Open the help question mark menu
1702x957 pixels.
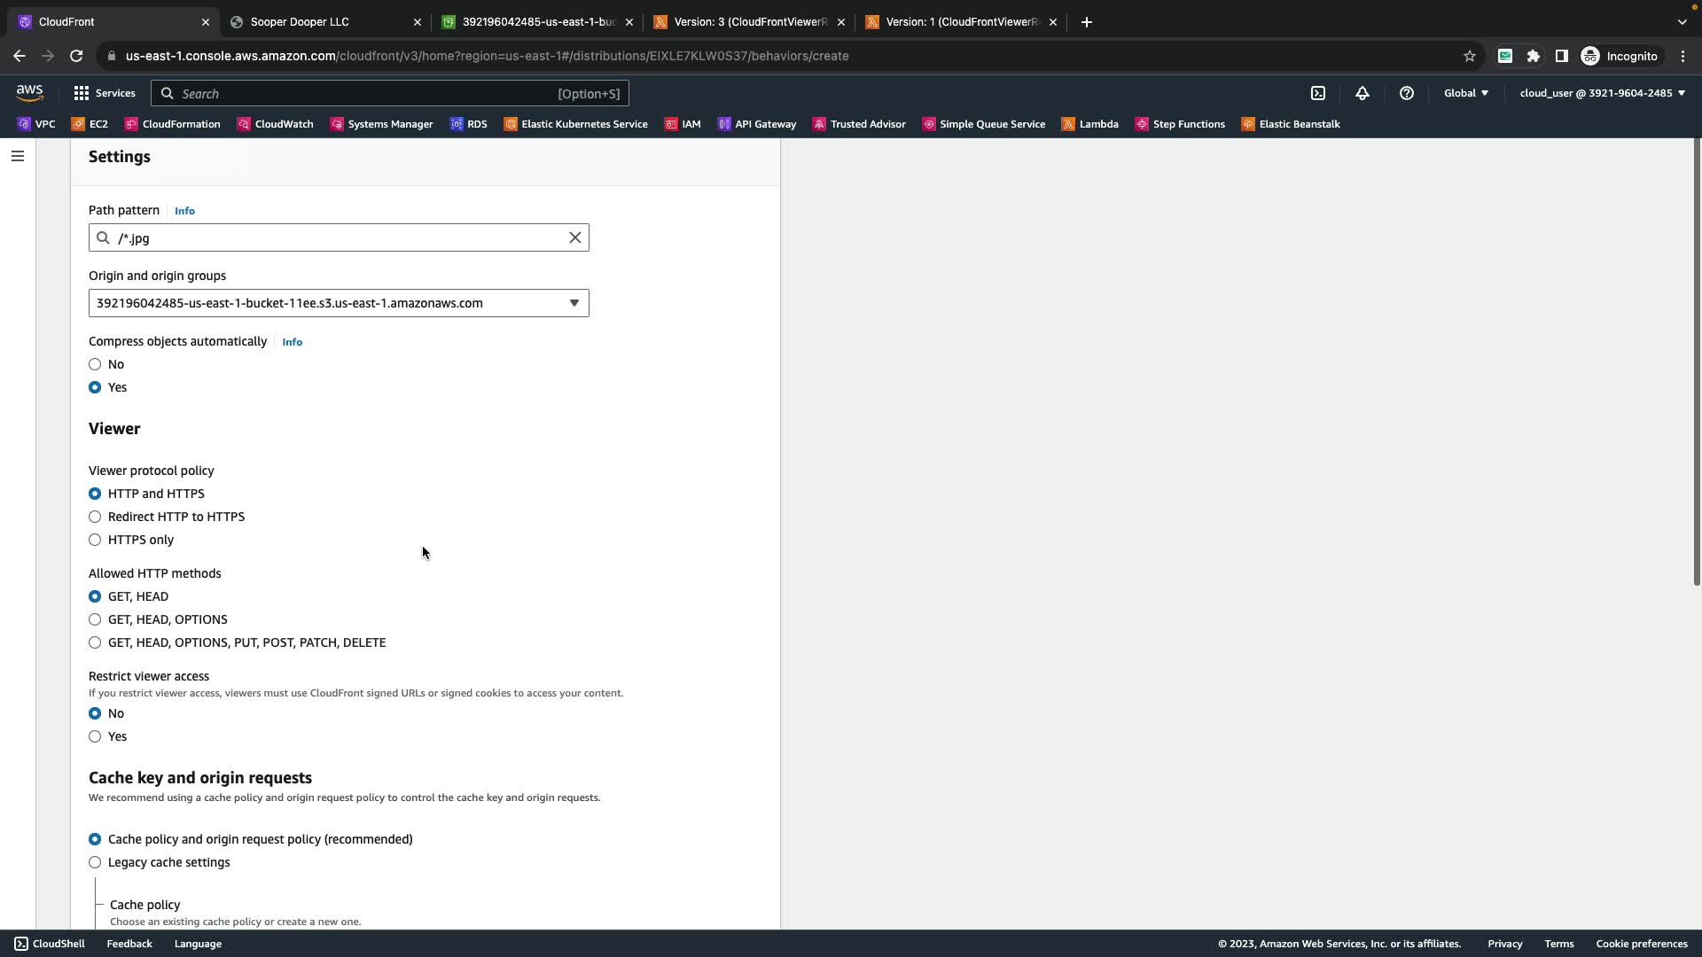(x=1406, y=93)
